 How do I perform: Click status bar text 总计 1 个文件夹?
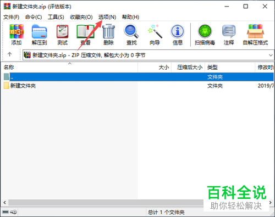166,212
